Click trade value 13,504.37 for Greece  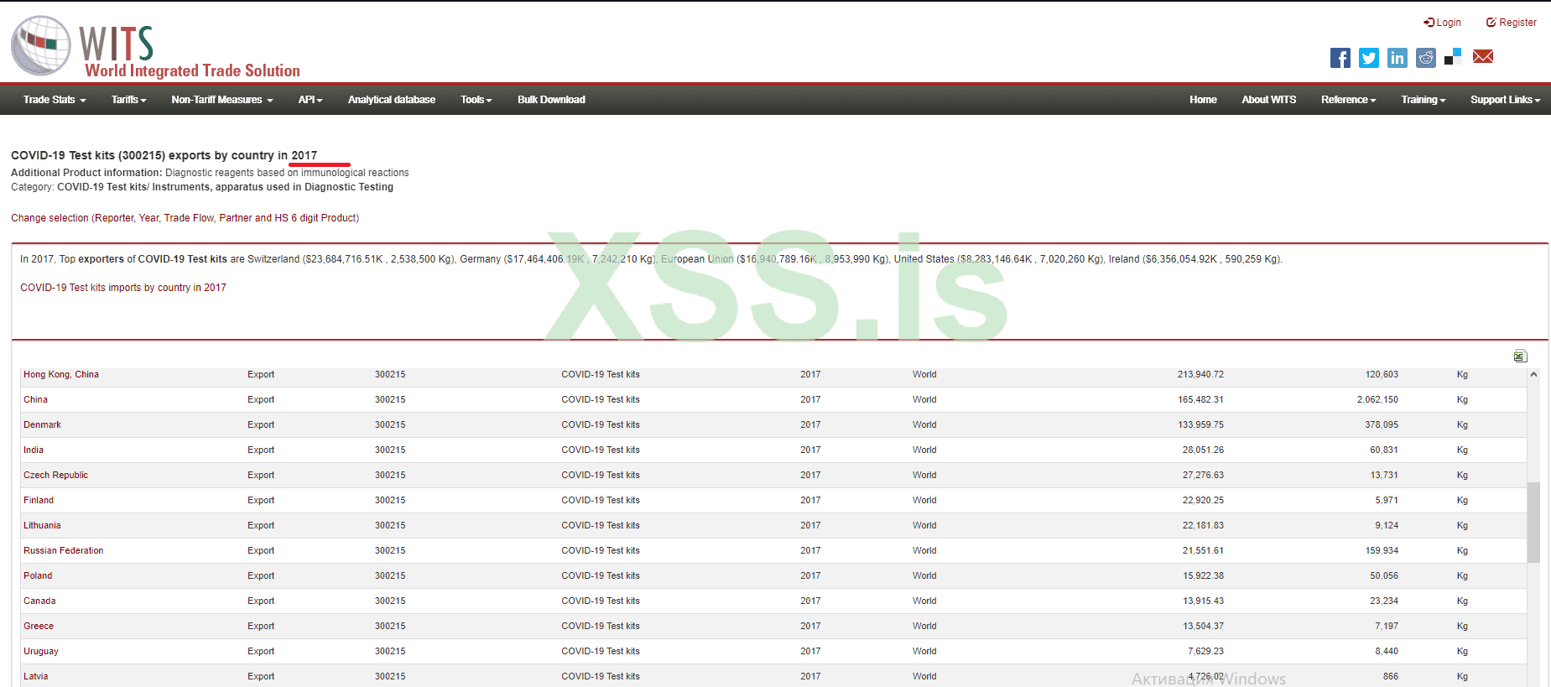click(x=1203, y=627)
